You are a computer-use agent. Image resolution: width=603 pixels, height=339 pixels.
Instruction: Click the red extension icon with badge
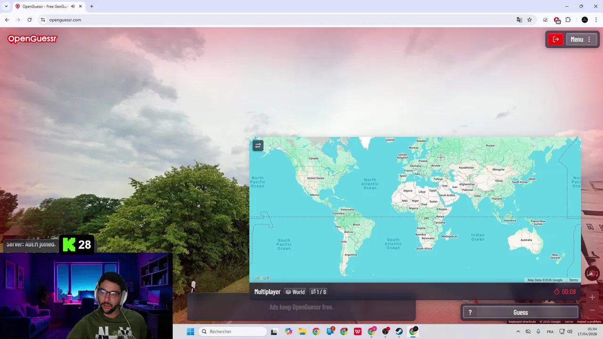557,20
